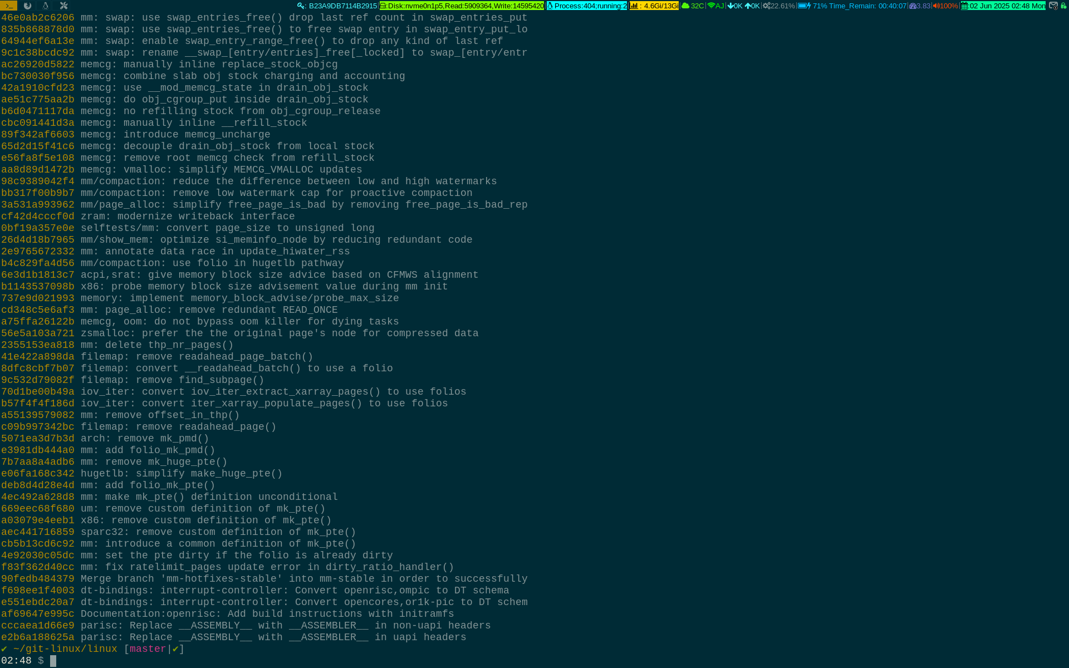
Task: Open the calendar date and time block
Action: coord(1003,6)
